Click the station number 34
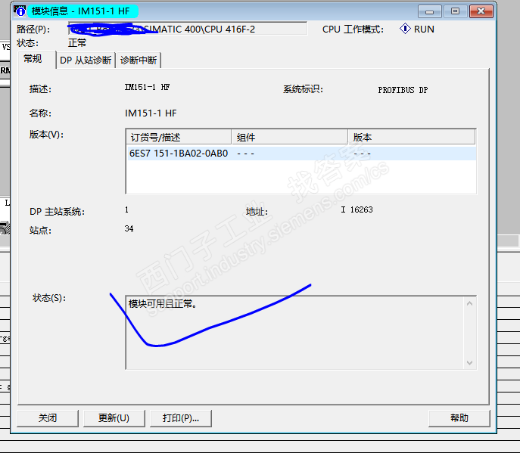This screenshot has width=520, height=453. point(129,228)
